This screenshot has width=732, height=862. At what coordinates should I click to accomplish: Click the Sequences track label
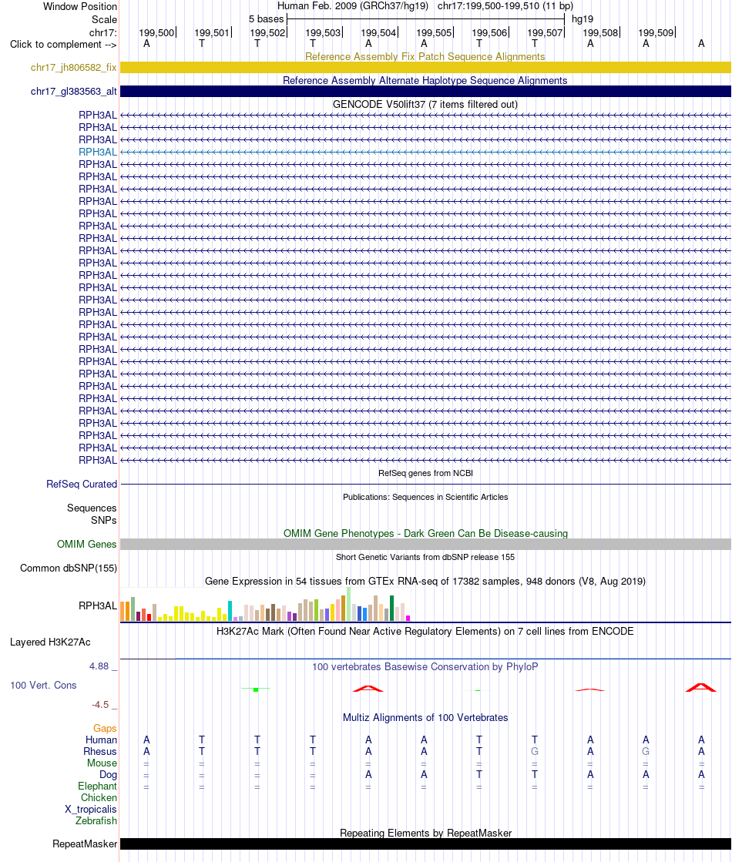click(92, 508)
